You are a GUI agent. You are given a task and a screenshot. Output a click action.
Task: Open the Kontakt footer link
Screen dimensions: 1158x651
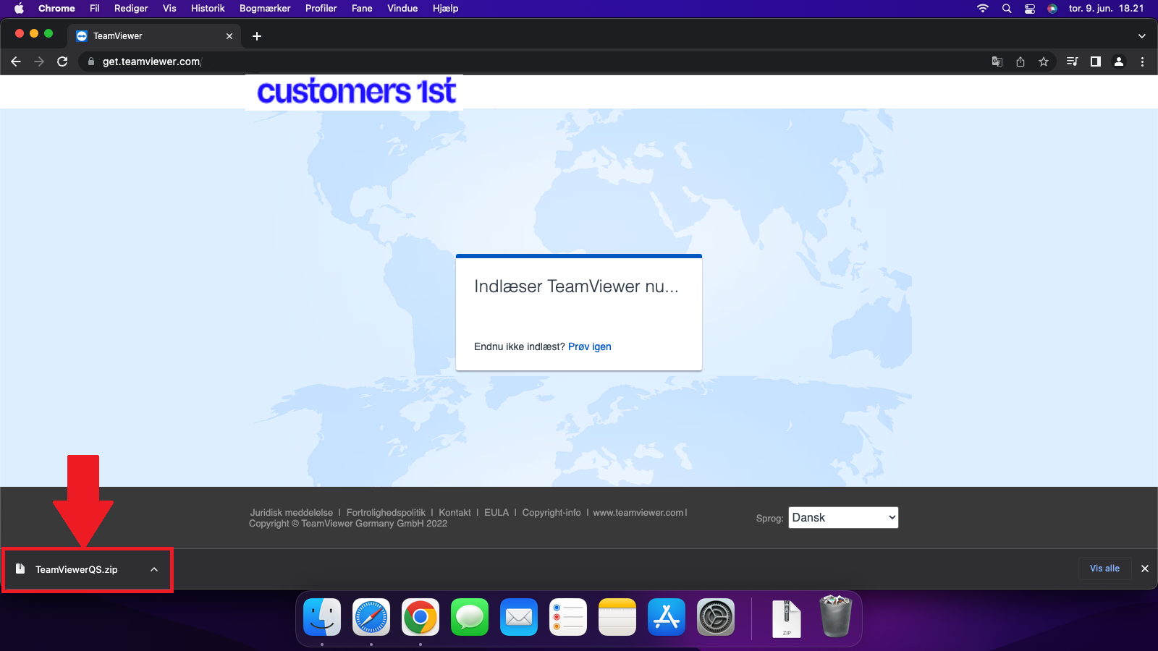click(455, 512)
